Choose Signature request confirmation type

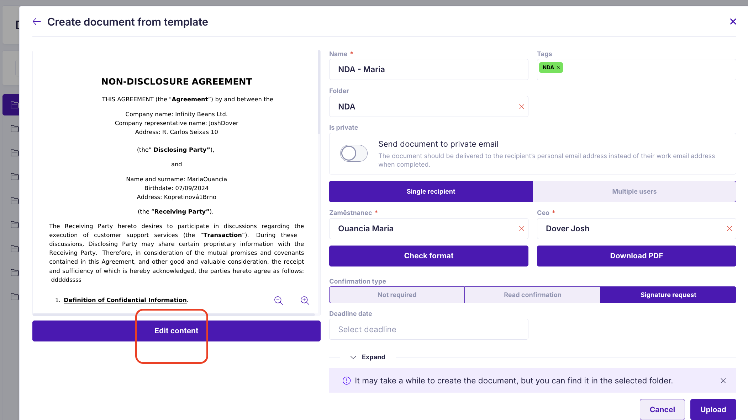(668, 295)
